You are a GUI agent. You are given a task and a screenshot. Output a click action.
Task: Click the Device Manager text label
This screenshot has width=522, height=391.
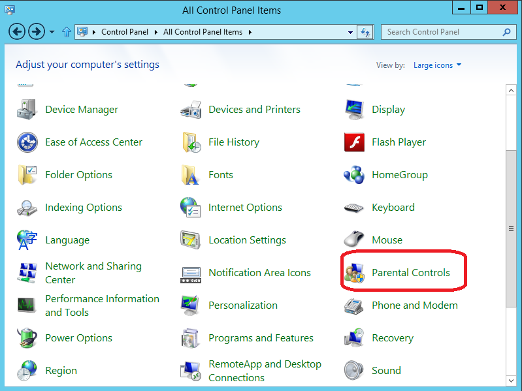coord(82,110)
